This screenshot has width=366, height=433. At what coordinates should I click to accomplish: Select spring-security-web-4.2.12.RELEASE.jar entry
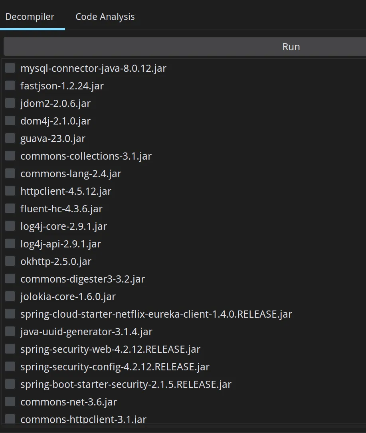coord(110,350)
